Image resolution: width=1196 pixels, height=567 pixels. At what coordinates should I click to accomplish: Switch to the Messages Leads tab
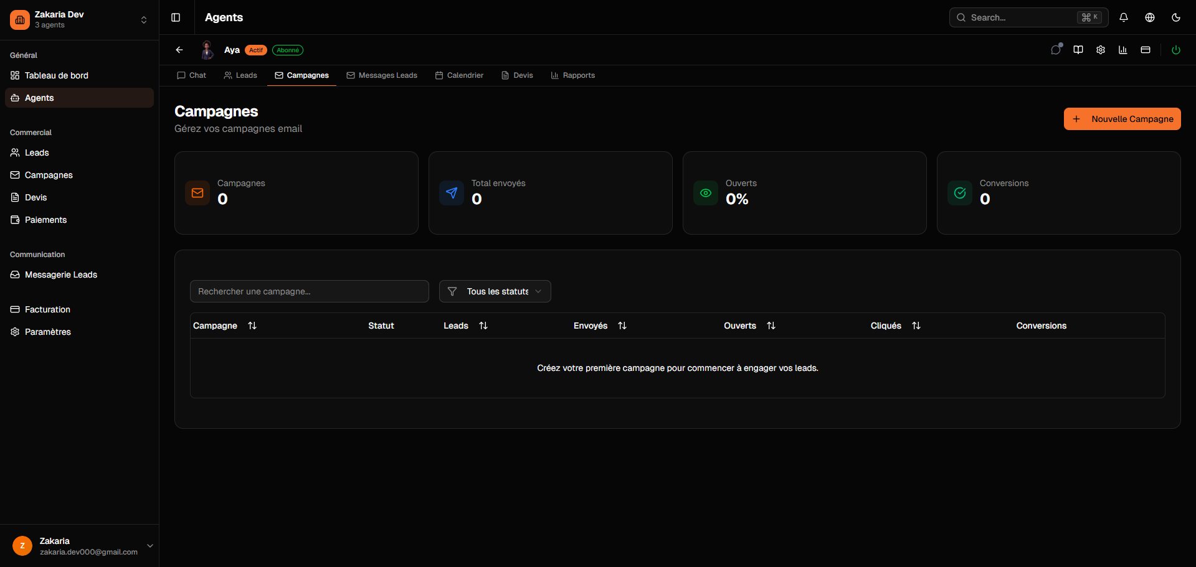pyautogui.click(x=382, y=75)
